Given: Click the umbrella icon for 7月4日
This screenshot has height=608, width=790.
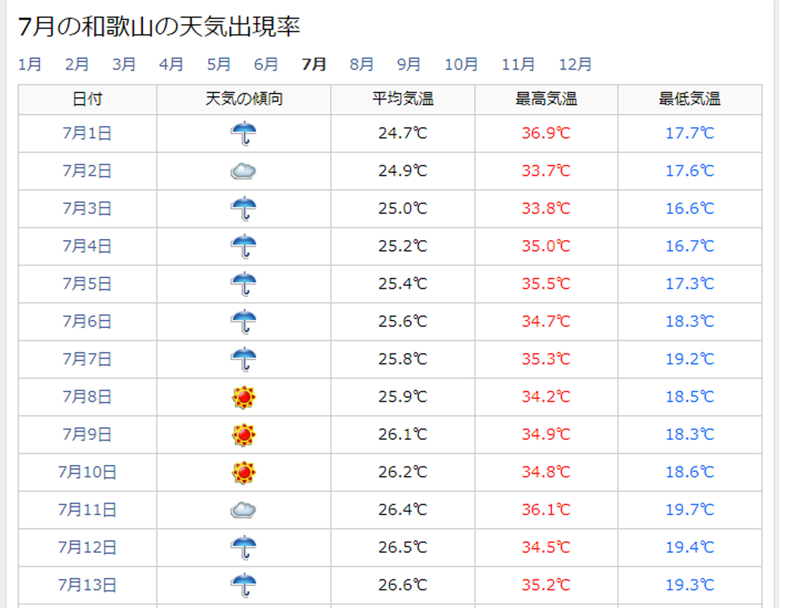Looking at the screenshot, I should click(243, 246).
